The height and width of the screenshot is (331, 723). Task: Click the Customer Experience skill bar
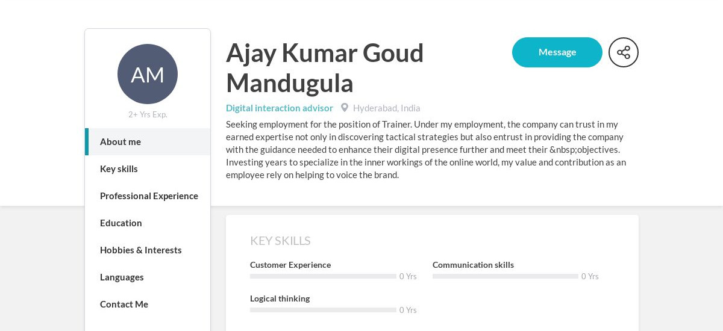click(323, 276)
